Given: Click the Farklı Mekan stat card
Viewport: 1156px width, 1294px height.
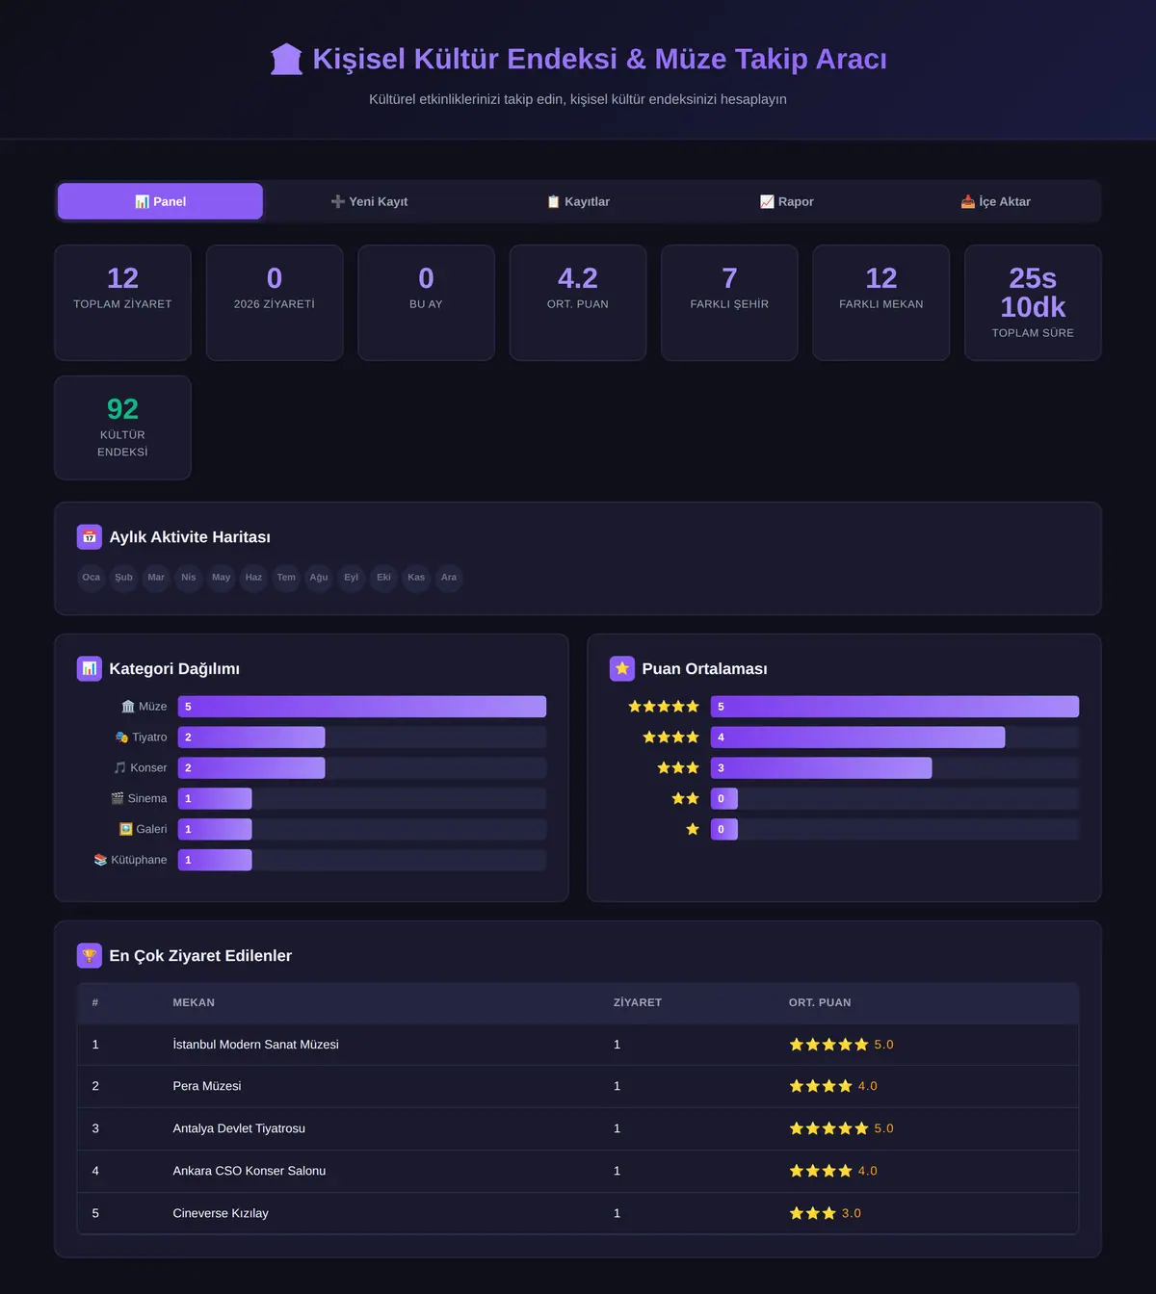Looking at the screenshot, I should click(881, 302).
